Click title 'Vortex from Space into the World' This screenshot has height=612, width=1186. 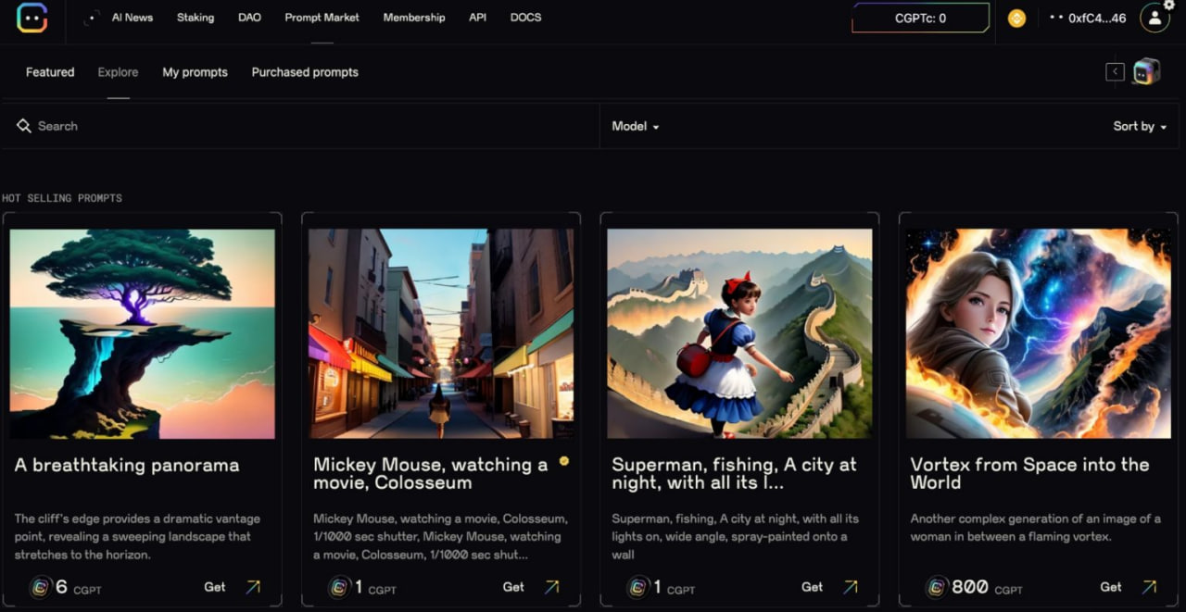coord(1029,473)
